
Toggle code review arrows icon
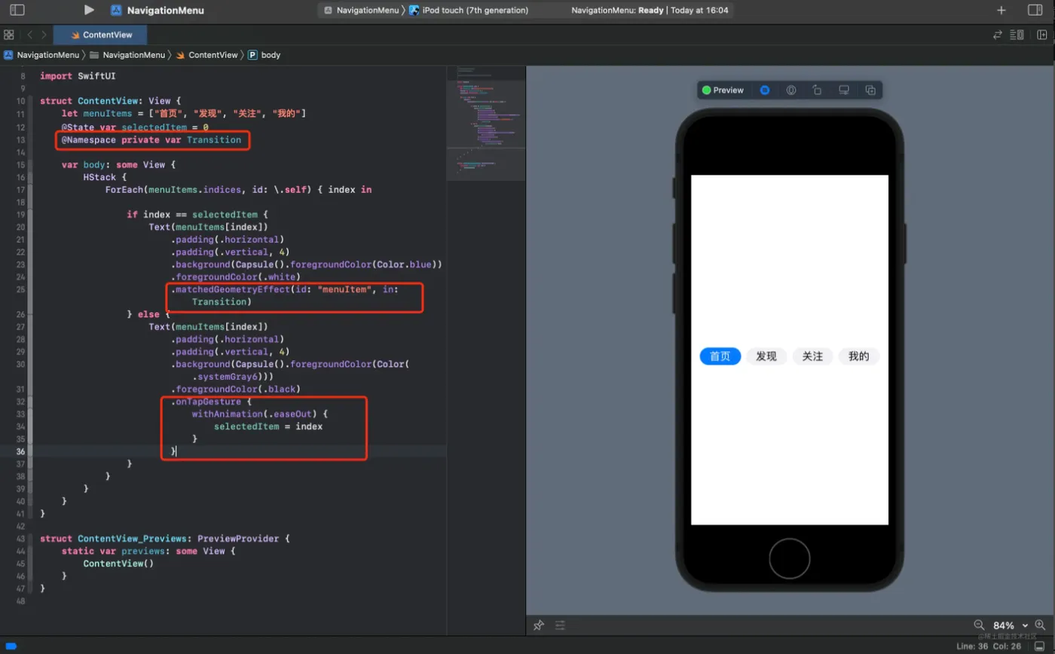click(x=998, y=35)
